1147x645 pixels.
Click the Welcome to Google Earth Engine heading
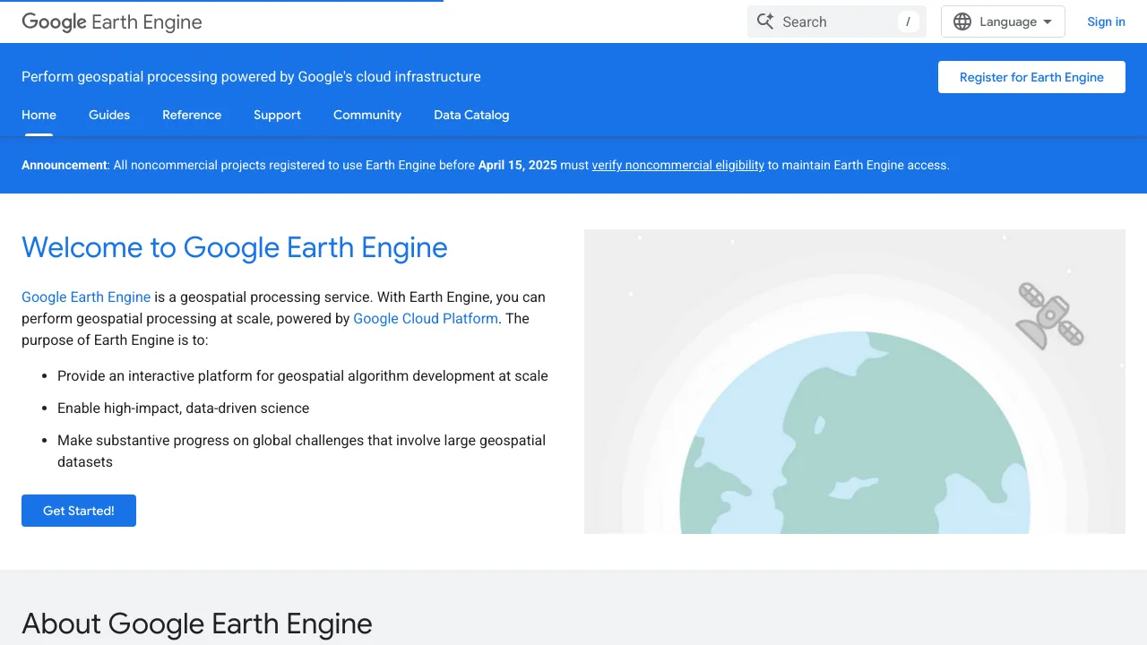235,247
